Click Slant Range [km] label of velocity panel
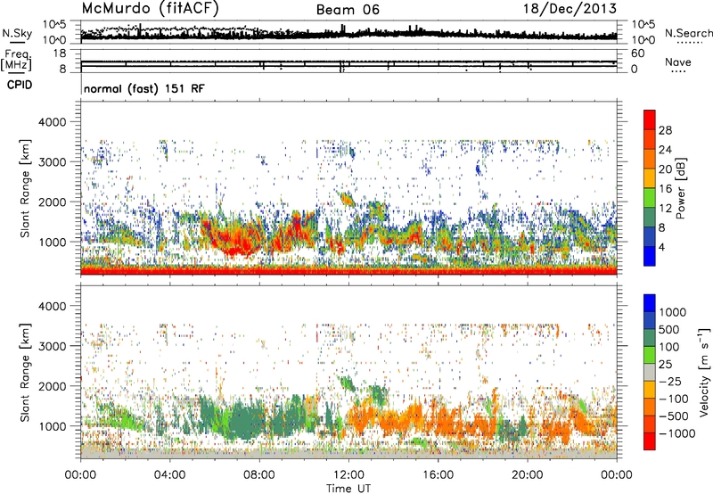Image resolution: width=713 pixels, height=494 pixels. [x=25, y=373]
